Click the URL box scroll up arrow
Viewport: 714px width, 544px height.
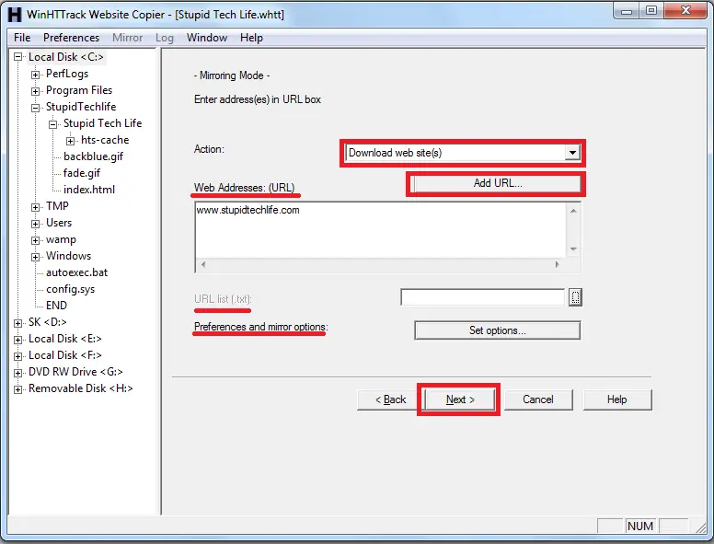(x=574, y=211)
